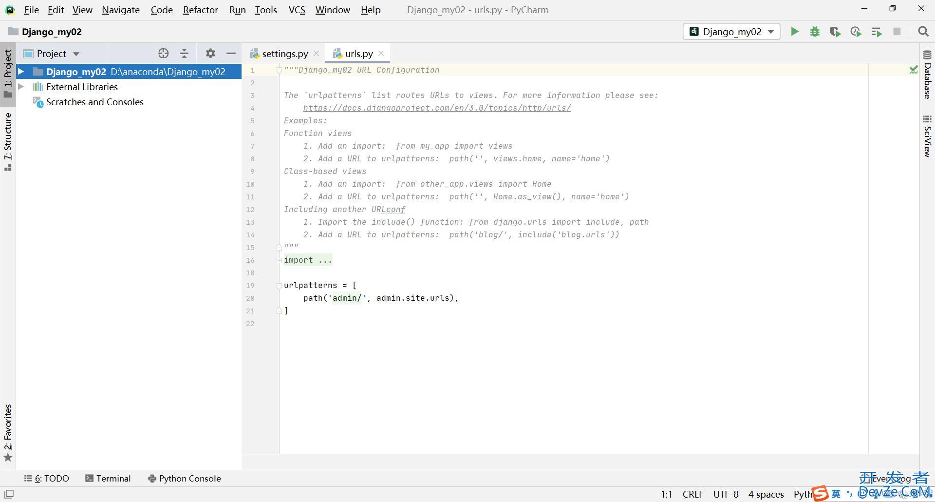
Task: Click the urlpatterns variable on line 19
Action: (x=311, y=286)
